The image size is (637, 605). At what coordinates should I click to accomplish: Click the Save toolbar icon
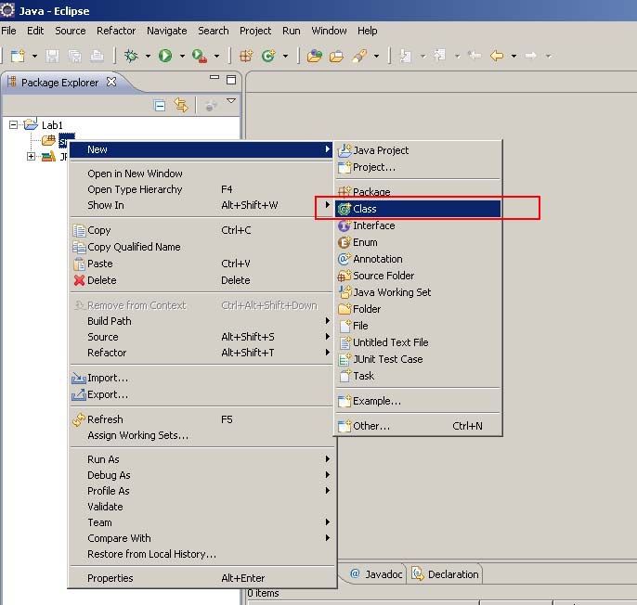tap(52, 56)
